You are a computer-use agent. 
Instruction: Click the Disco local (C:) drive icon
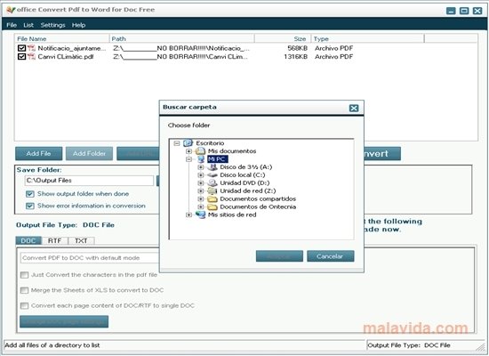click(212, 175)
